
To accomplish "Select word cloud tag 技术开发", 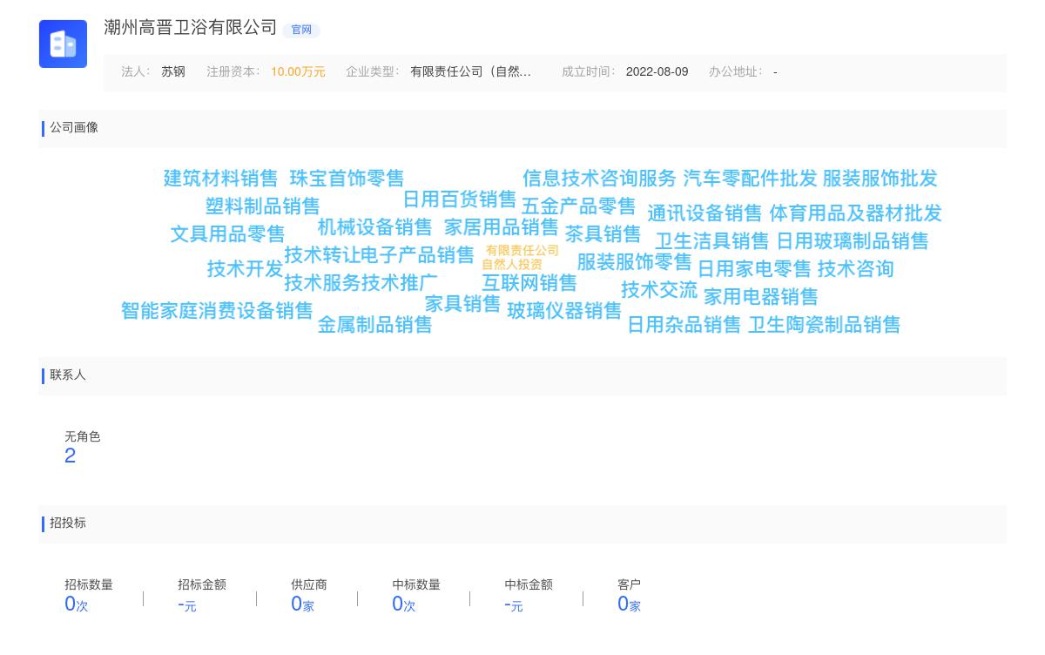I will pyautogui.click(x=246, y=269).
